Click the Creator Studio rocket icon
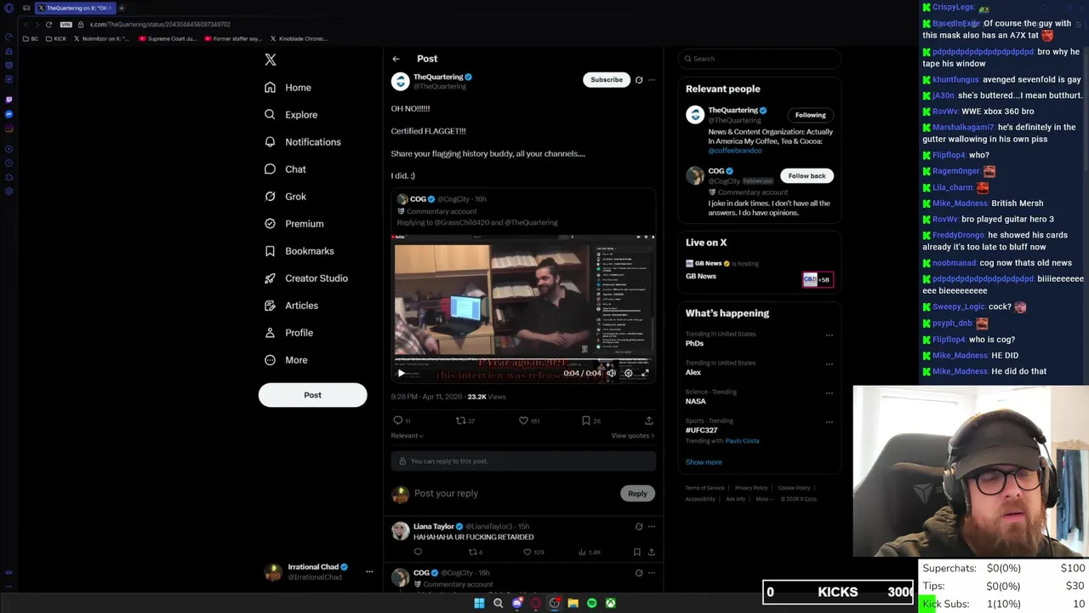1089x613 pixels. 270,278
